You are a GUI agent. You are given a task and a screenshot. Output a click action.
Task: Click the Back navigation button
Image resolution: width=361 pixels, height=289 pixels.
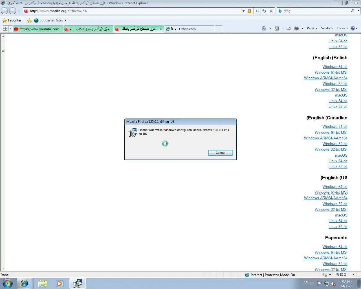[x=5, y=11]
